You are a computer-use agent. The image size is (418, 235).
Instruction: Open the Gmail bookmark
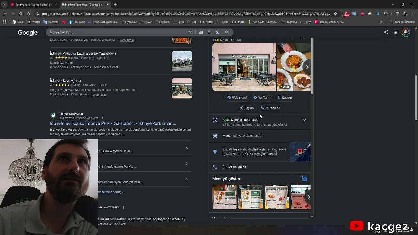coord(18,22)
